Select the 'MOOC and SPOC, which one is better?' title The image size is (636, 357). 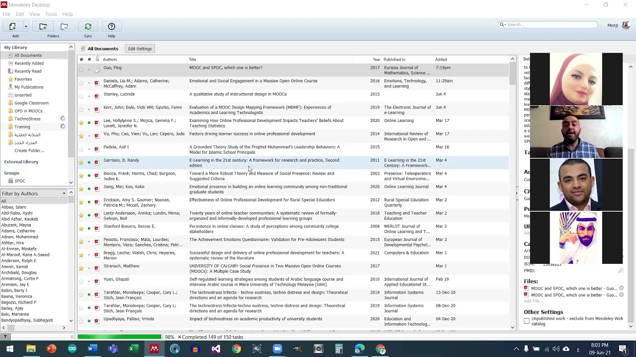pyautogui.click(x=226, y=68)
